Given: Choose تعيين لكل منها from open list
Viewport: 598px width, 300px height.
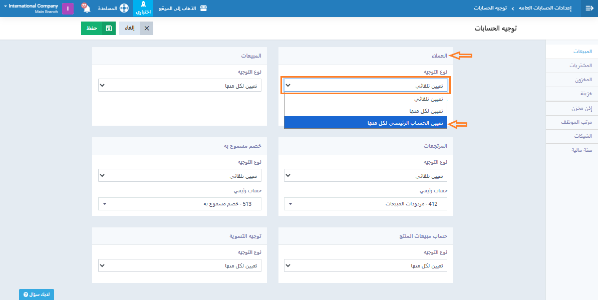Looking at the screenshot, I should 366,111.
